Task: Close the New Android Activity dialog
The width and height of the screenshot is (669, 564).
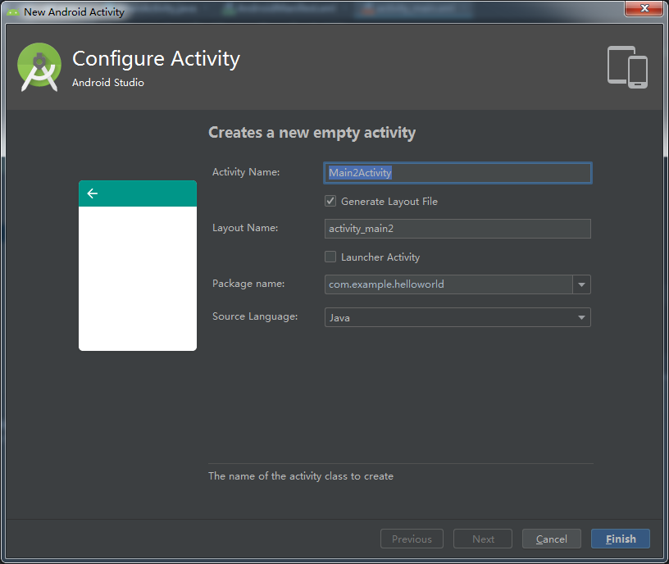Action: [644, 8]
